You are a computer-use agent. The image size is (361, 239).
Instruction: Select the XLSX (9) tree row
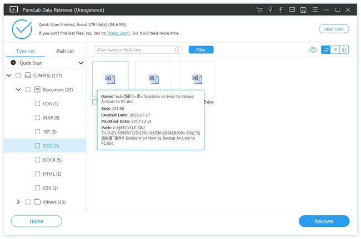[x=45, y=118]
